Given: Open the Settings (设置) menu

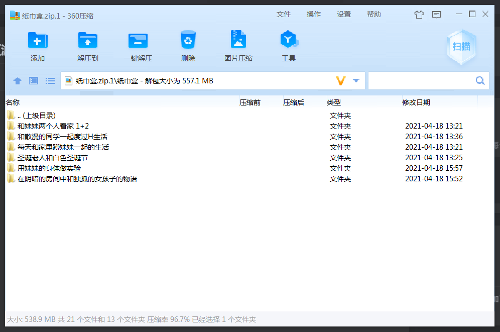Looking at the screenshot, I should tap(344, 14).
